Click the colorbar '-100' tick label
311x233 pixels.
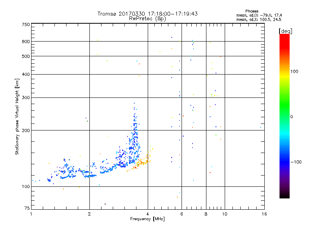tap(296, 162)
